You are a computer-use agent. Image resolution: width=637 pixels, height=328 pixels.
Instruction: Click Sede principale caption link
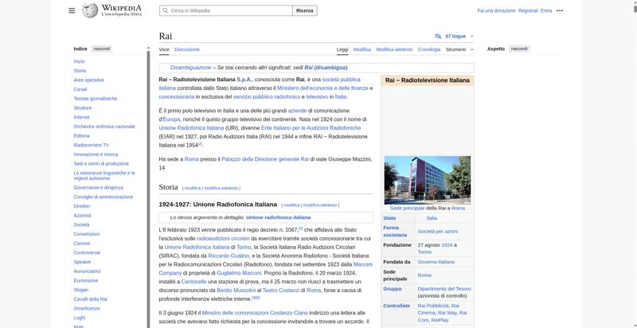pyautogui.click(x=407, y=209)
